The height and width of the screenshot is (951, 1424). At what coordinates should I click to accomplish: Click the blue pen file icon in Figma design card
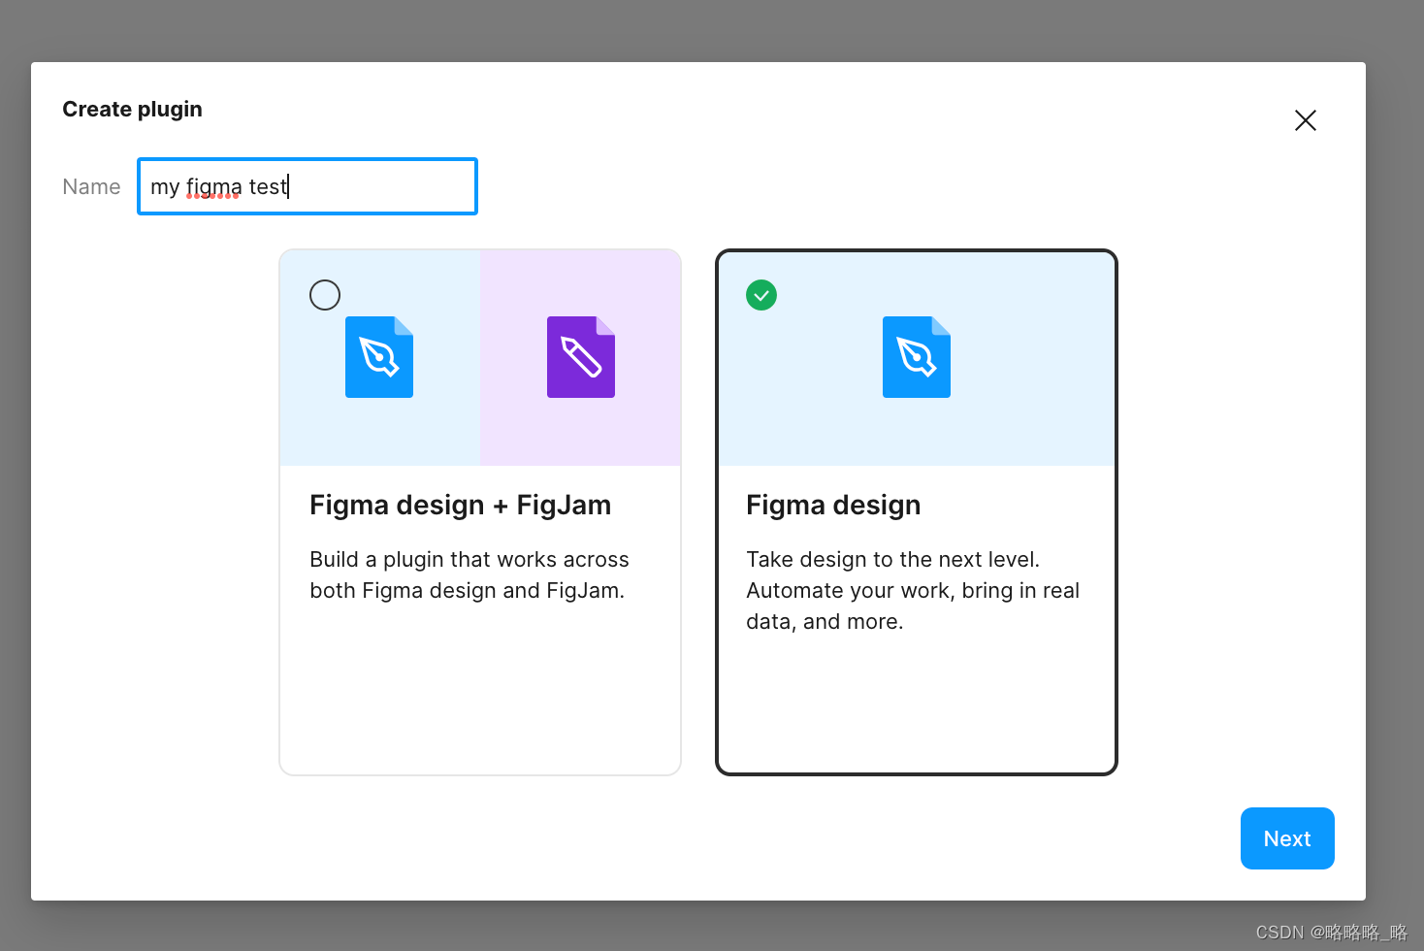click(917, 357)
